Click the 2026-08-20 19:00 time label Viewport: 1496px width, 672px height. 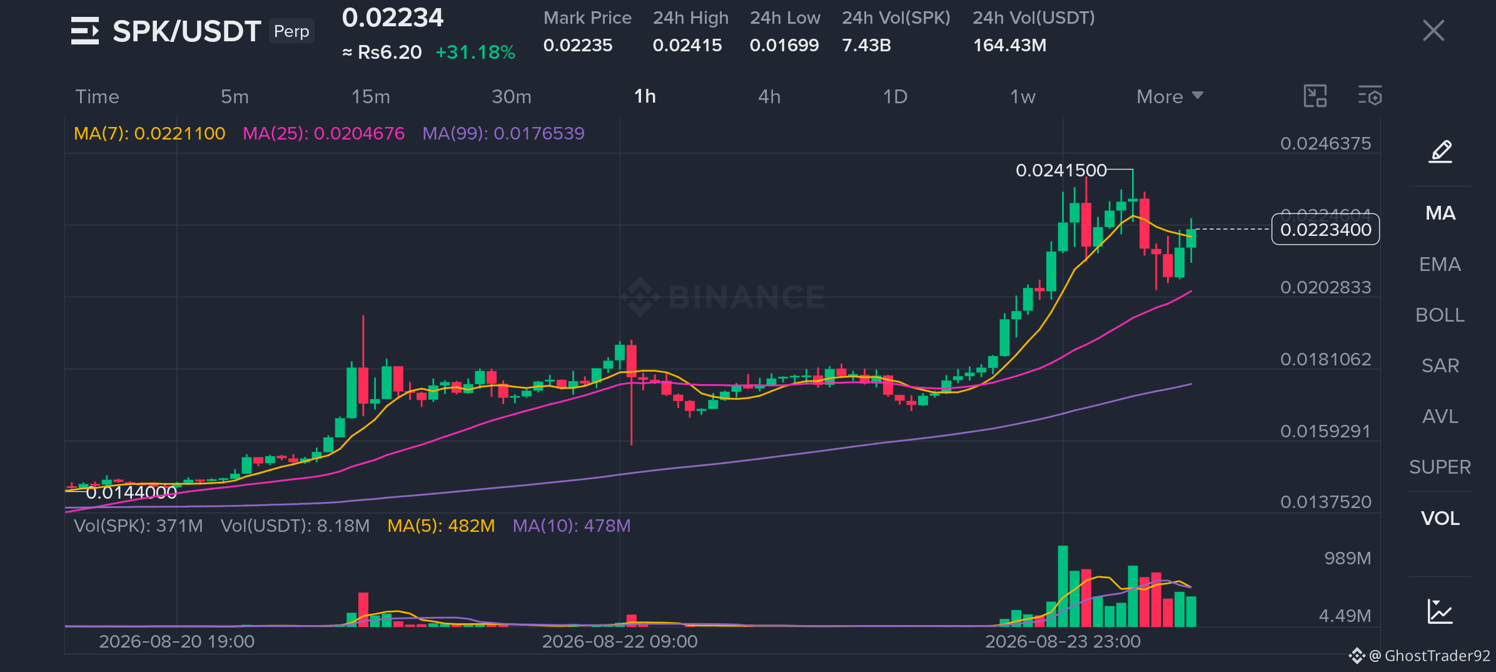pos(176,641)
